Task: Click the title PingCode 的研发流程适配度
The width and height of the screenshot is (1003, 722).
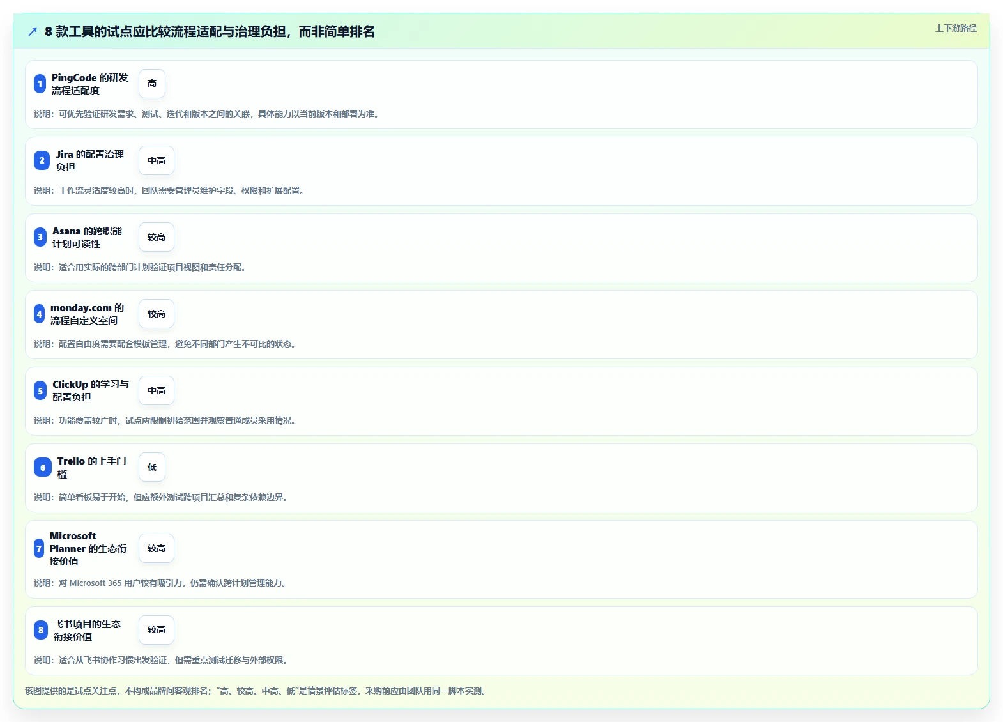Action: [90, 84]
